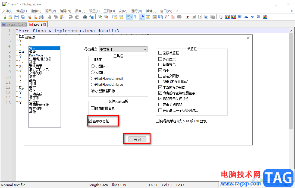The height and width of the screenshot is (188, 295).
Task: Toggle the Indent Guide toolbar icon
Action: coord(142,17)
